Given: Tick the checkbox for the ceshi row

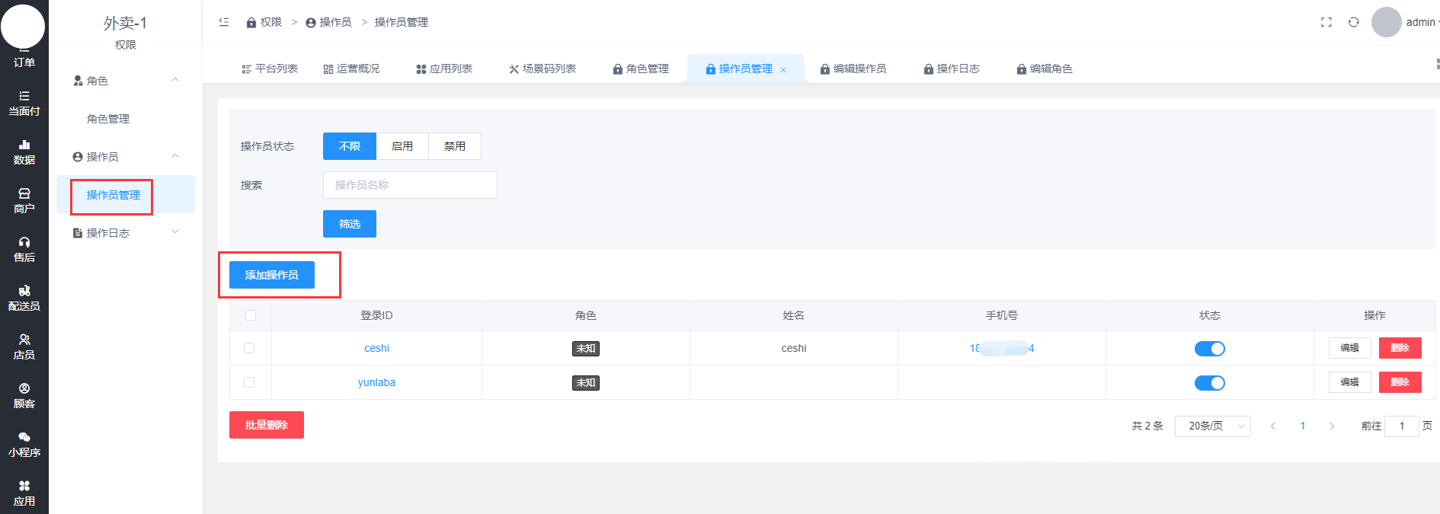Looking at the screenshot, I should click(x=249, y=348).
